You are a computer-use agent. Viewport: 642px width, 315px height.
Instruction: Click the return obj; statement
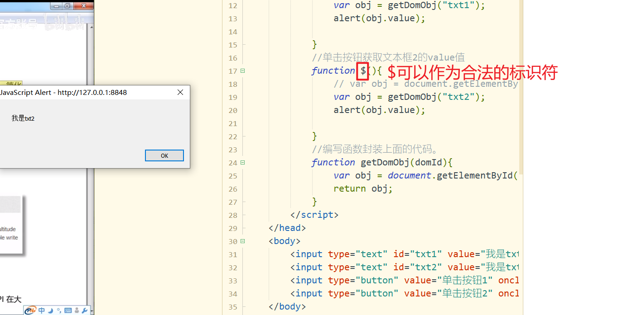coord(363,189)
